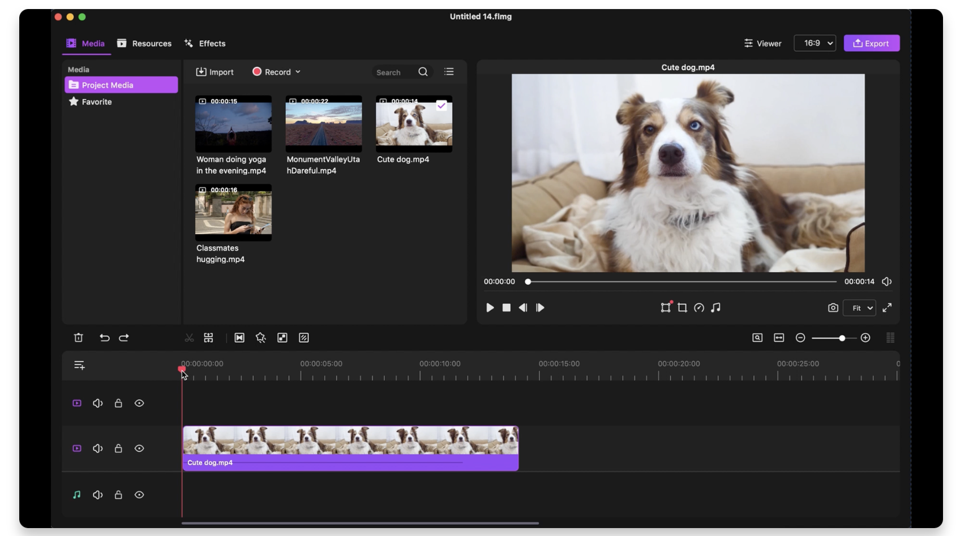This screenshot has height=536, width=960.
Task: Switch to the Resources tab
Action: tap(144, 44)
